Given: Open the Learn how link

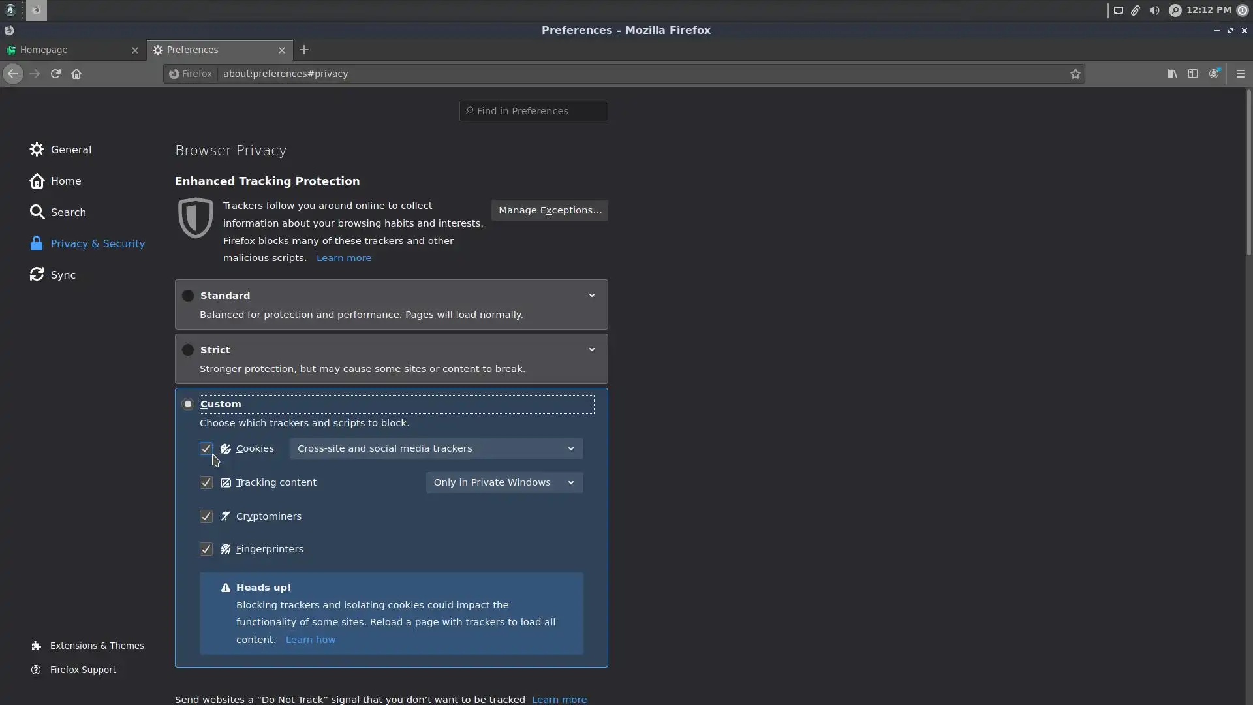Looking at the screenshot, I should click(311, 640).
